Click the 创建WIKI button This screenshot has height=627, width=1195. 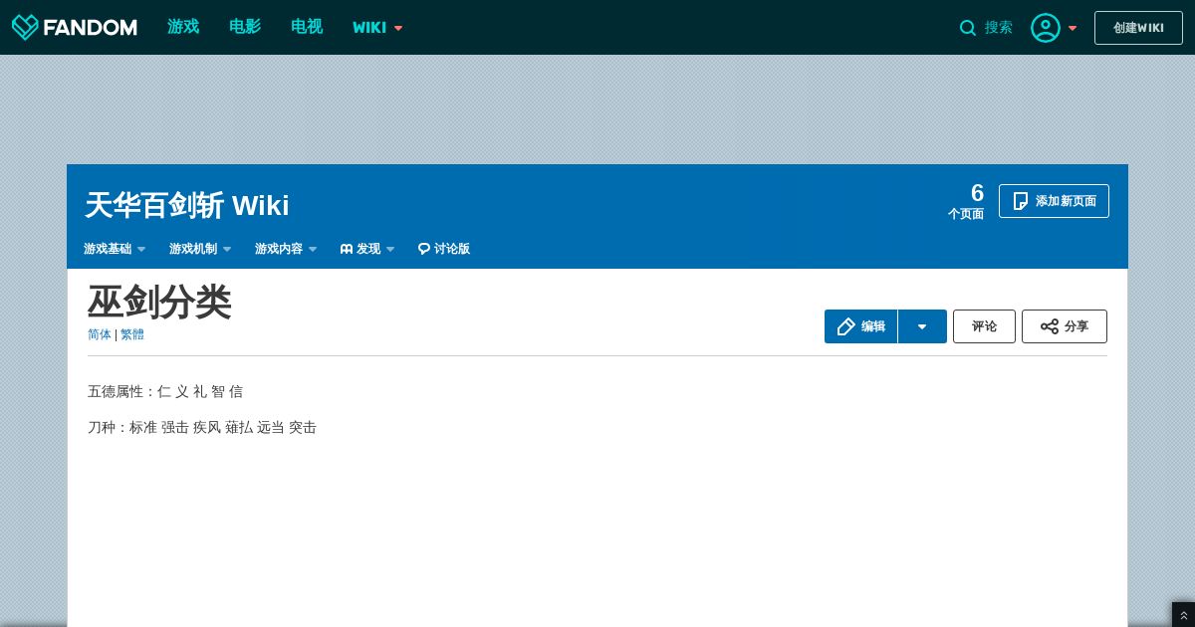tap(1138, 28)
